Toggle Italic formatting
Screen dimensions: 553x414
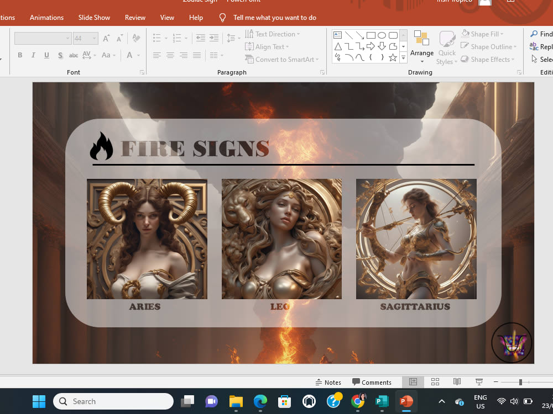coord(33,55)
